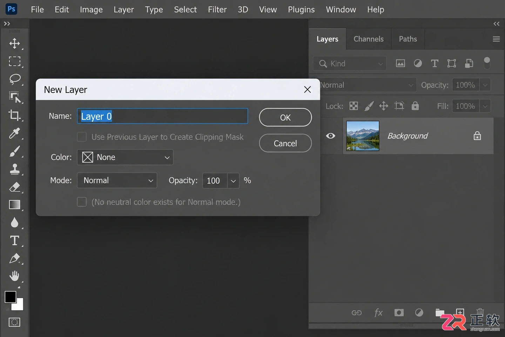Select the Lasso tool
Viewport: 505px width, 337px height.
tap(14, 79)
